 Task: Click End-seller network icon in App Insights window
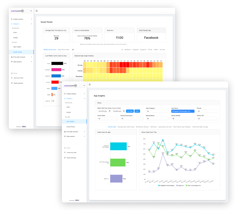[x=65, y=132]
